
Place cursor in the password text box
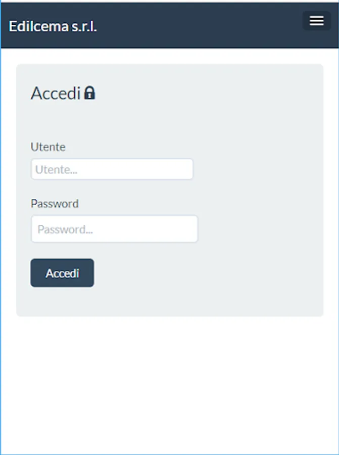click(x=115, y=229)
